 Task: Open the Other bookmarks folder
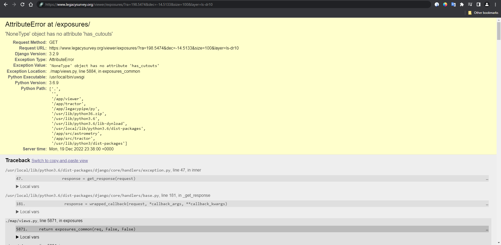click(483, 13)
